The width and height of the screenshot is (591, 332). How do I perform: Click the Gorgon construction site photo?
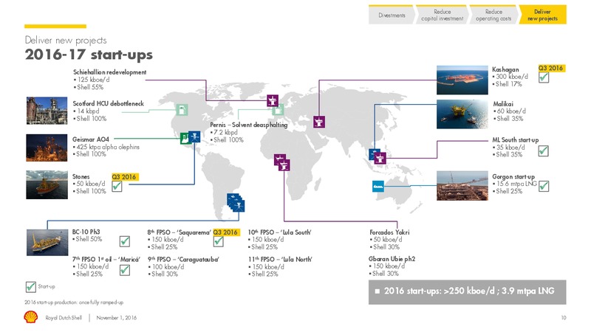click(x=462, y=186)
